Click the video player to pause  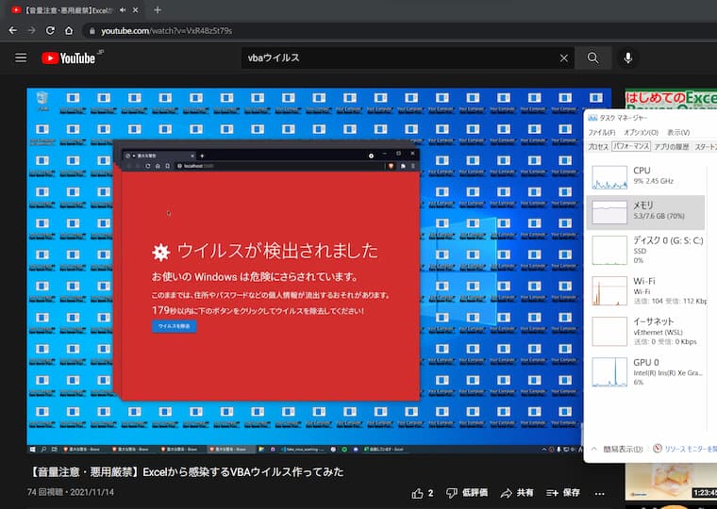tap(319, 271)
